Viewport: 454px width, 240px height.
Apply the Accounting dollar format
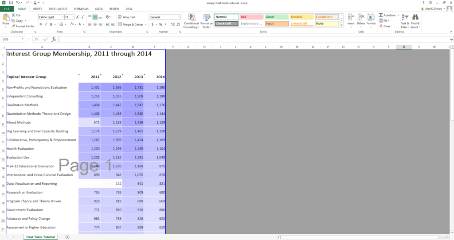(153, 25)
